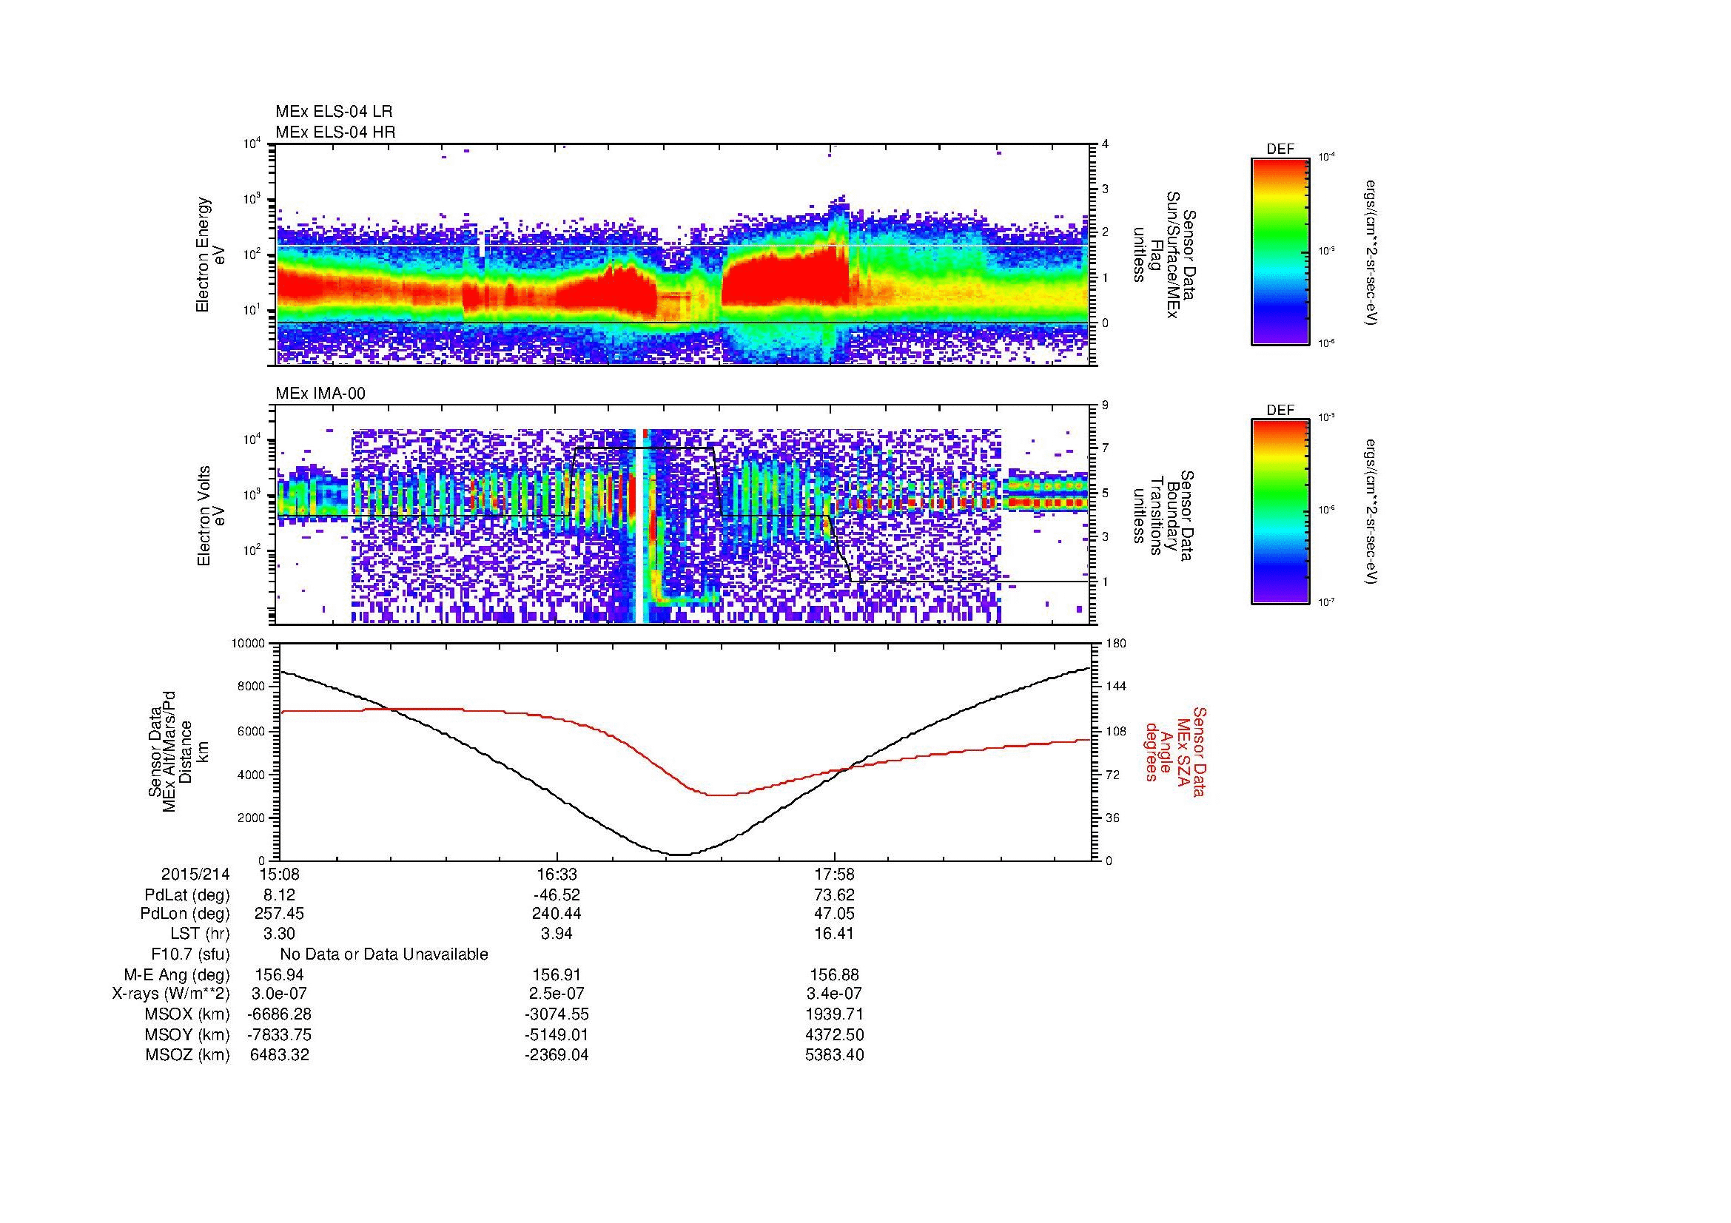Image resolution: width=1731 pixels, height=1223 pixels.
Task: Click the LST value '3.30'
Action: click(x=280, y=934)
